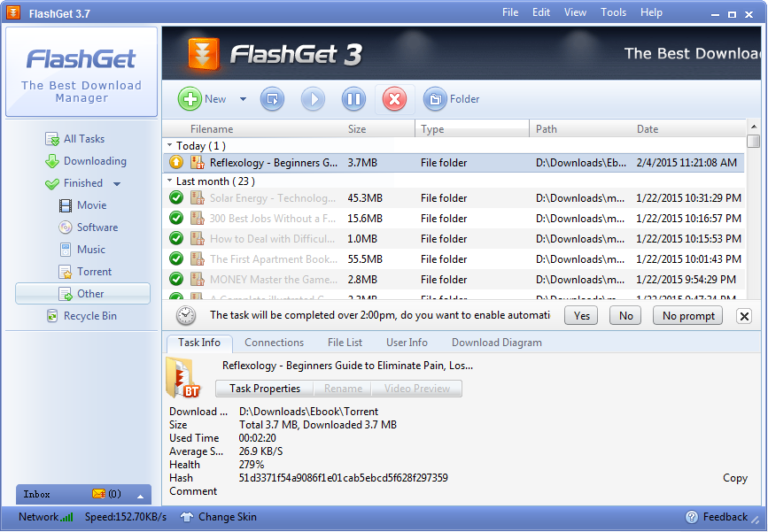Click the No prompt button
This screenshot has width=768, height=532.
click(688, 316)
